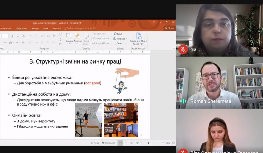Screen dimensions: 263x153
Task: Open the Acrobat ribbon tab
Action: [x=57, y=29]
